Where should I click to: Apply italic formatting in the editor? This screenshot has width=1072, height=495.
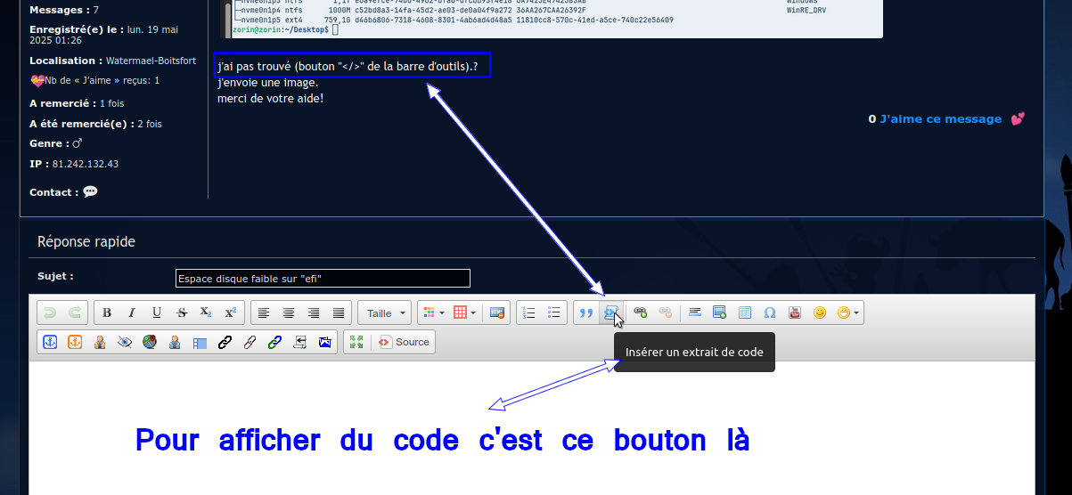pyautogui.click(x=132, y=313)
